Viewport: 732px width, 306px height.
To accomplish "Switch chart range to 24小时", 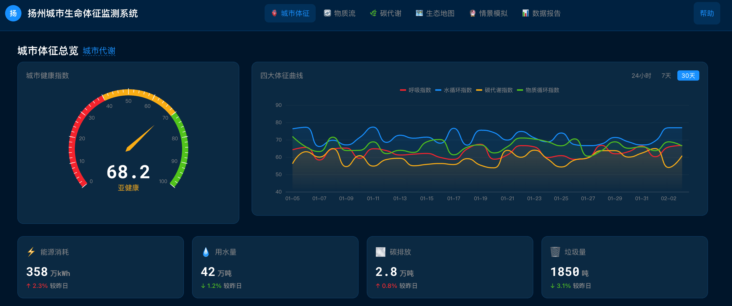I will (641, 76).
